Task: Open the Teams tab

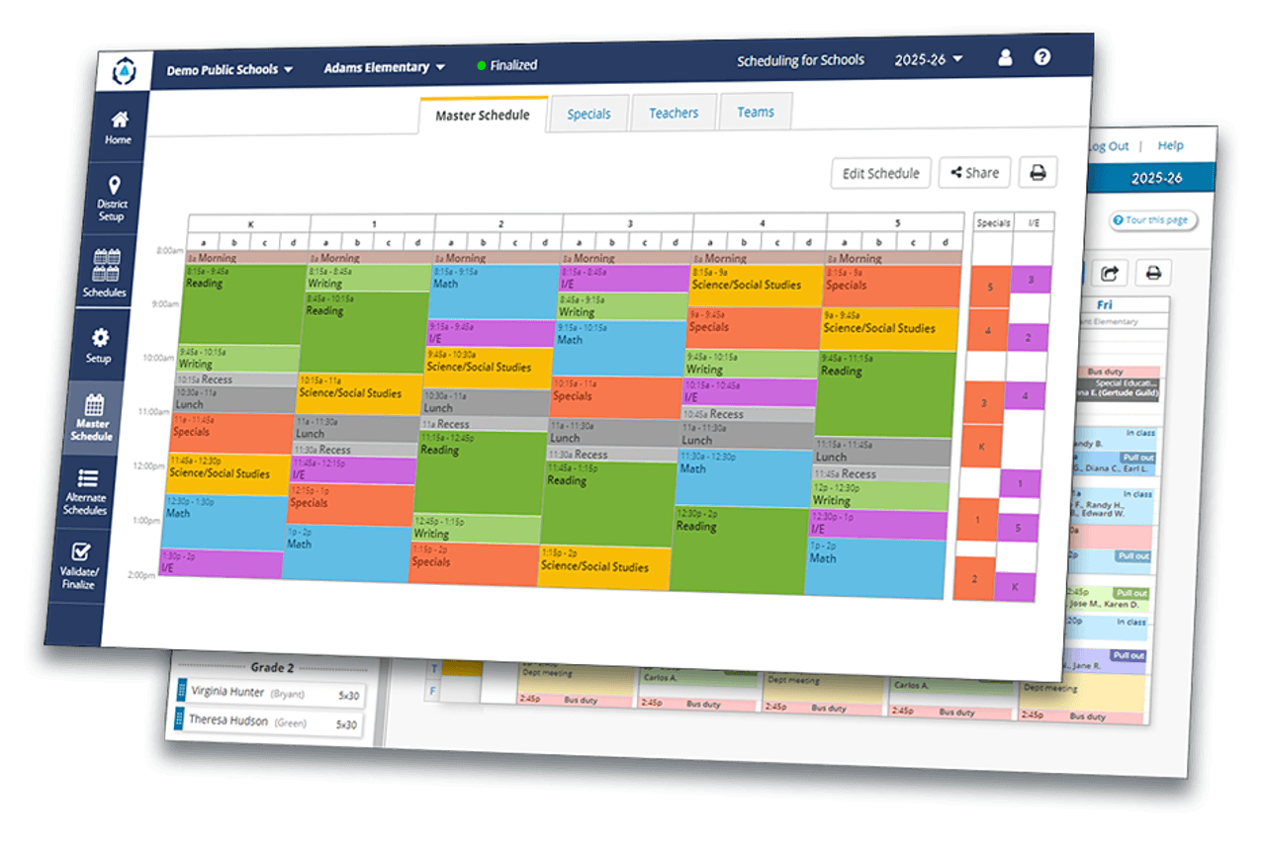Action: [756, 112]
